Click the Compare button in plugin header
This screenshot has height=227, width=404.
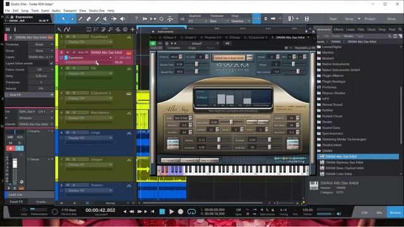pos(174,48)
